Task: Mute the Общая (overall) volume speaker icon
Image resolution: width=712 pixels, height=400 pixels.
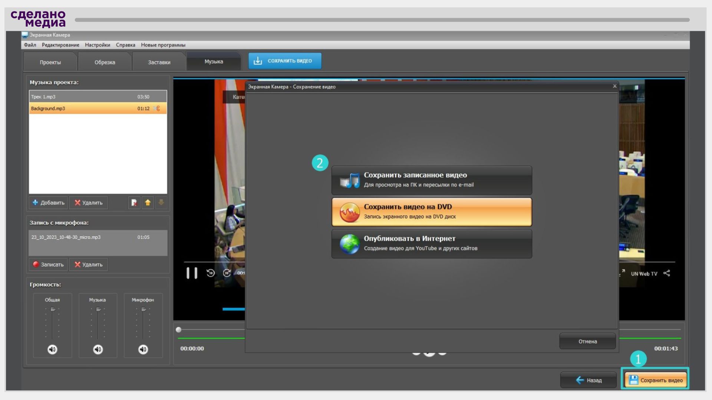Action: (52, 349)
